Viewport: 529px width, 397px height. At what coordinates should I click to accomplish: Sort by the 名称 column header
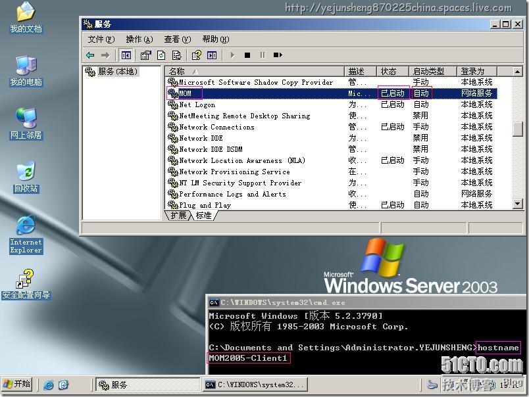[x=255, y=72]
